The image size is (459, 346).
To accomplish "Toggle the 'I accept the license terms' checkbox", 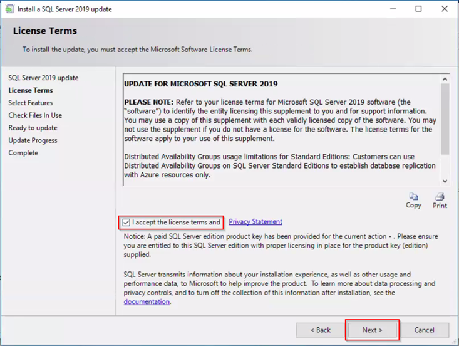I will pyautogui.click(x=126, y=223).
